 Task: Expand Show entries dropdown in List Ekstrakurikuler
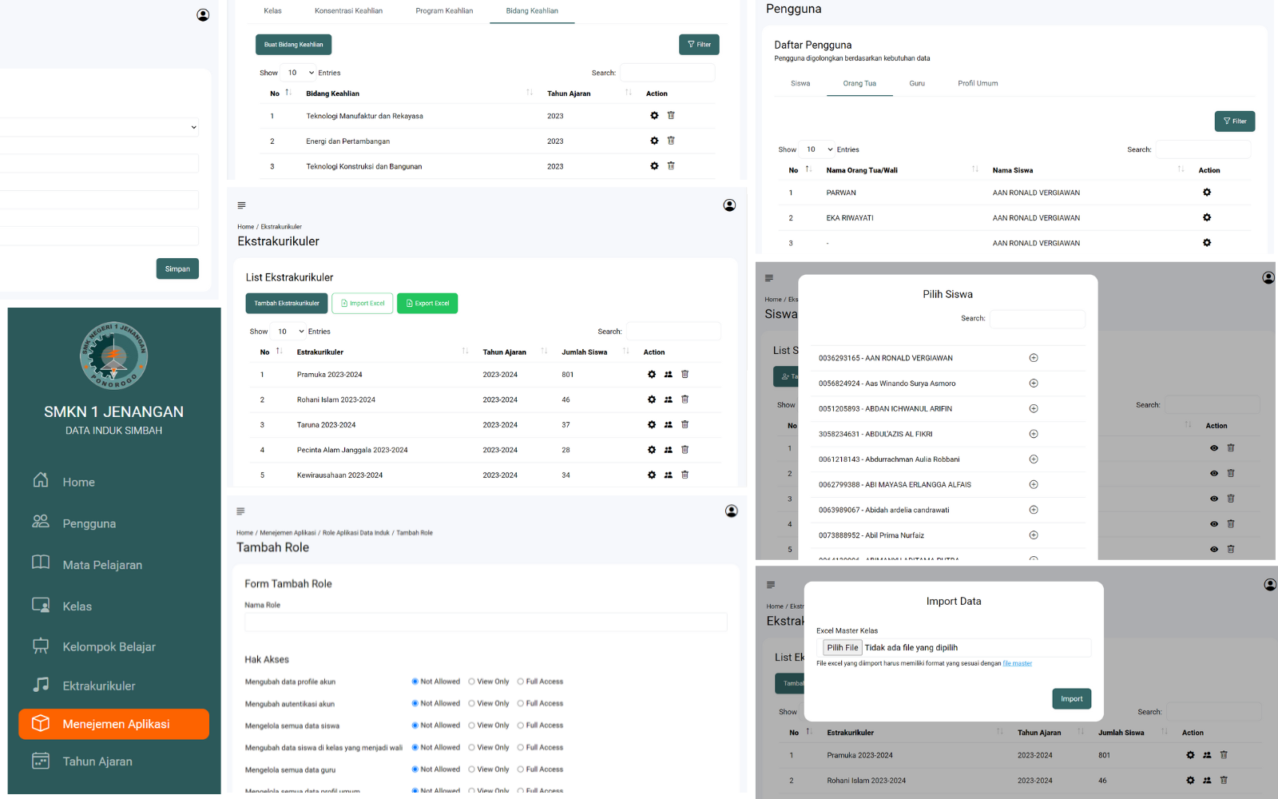coord(290,332)
